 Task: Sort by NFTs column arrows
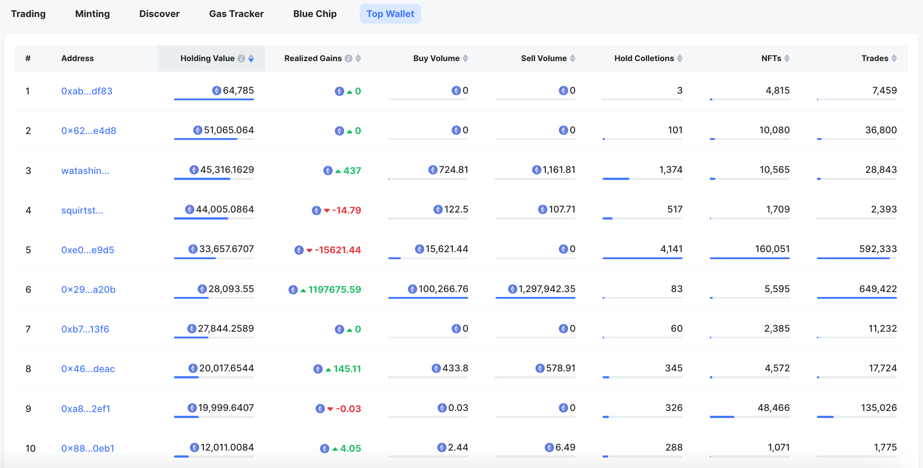[x=787, y=58]
